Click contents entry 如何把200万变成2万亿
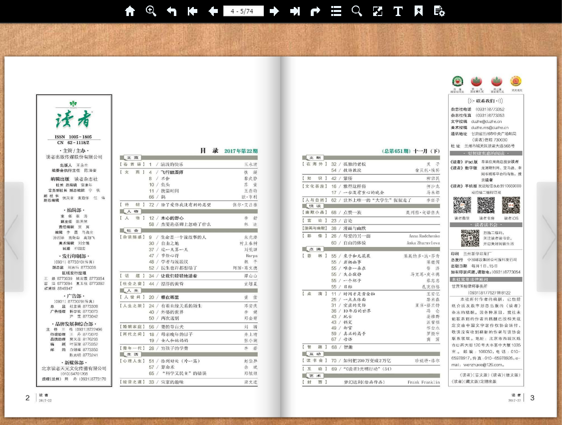 [367, 361]
